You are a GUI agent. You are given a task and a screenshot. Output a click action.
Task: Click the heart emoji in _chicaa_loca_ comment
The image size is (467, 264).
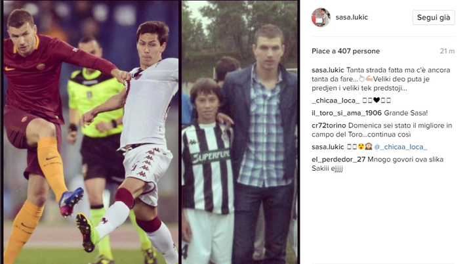coord(376,100)
